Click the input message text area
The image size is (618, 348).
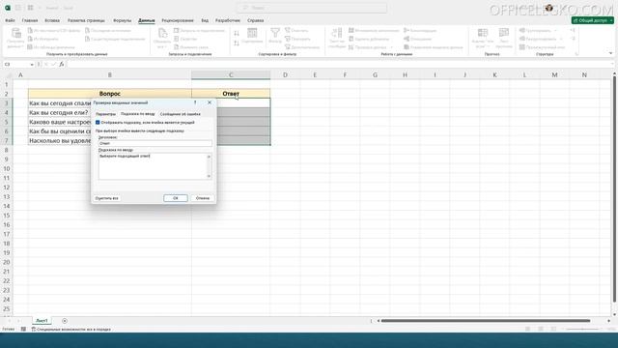(153, 166)
